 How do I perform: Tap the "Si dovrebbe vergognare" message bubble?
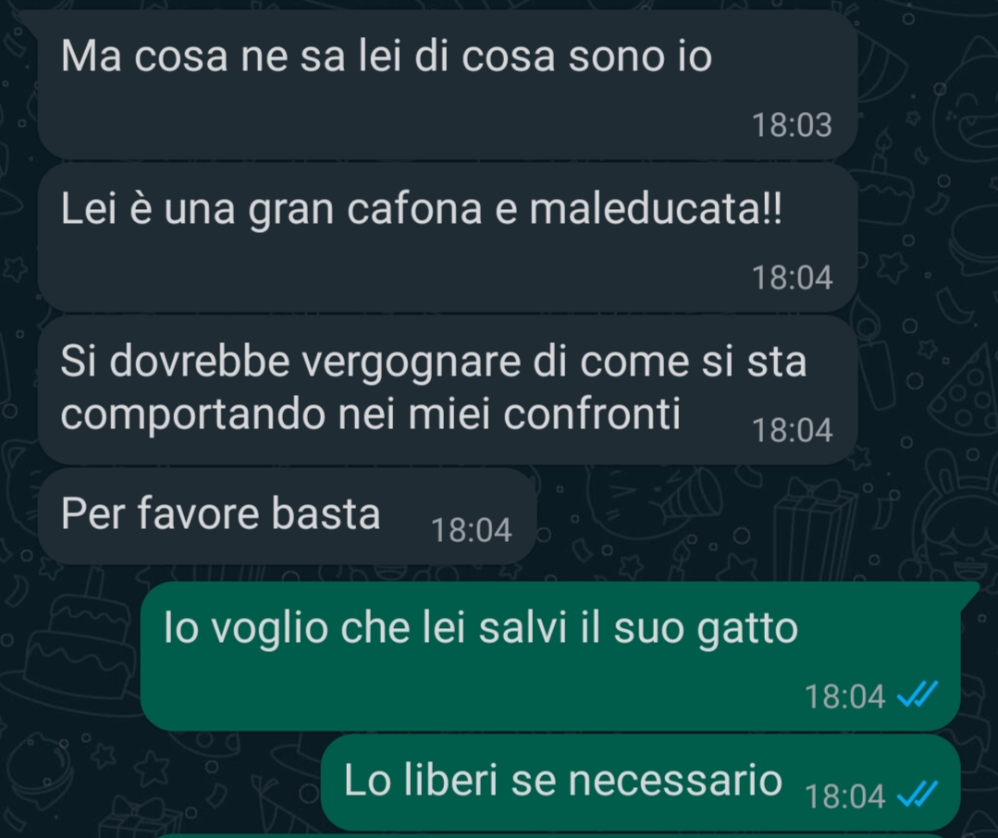(x=448, y=390)
